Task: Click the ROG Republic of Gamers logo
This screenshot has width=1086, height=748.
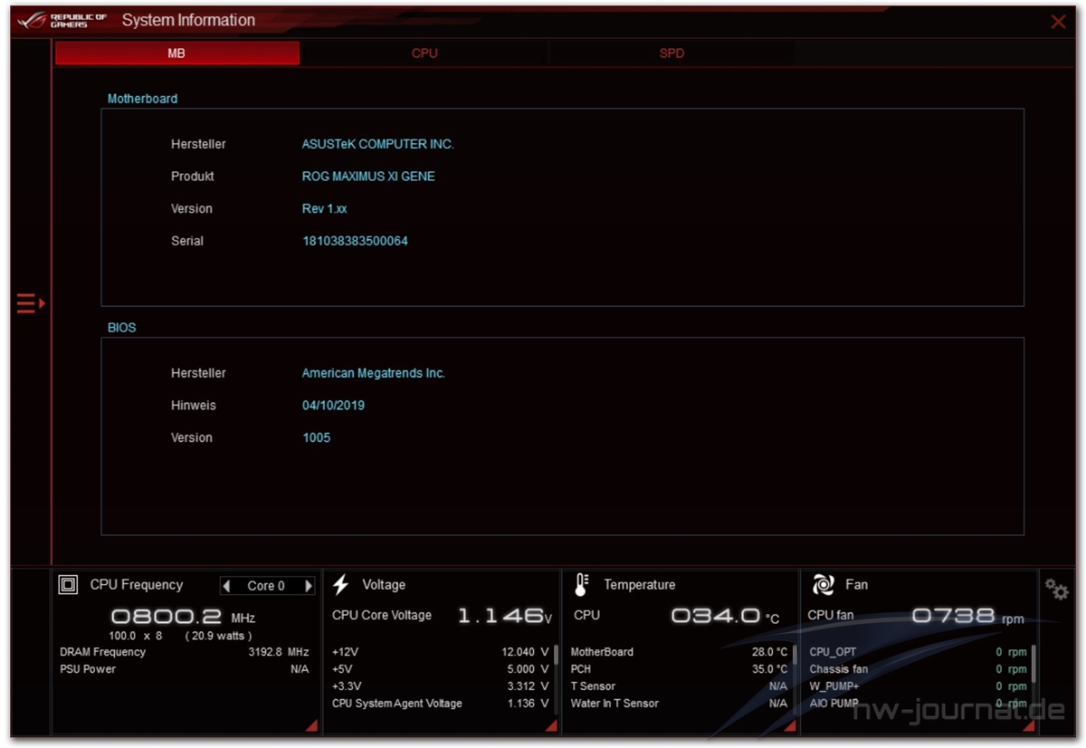Action: point(62,20)
